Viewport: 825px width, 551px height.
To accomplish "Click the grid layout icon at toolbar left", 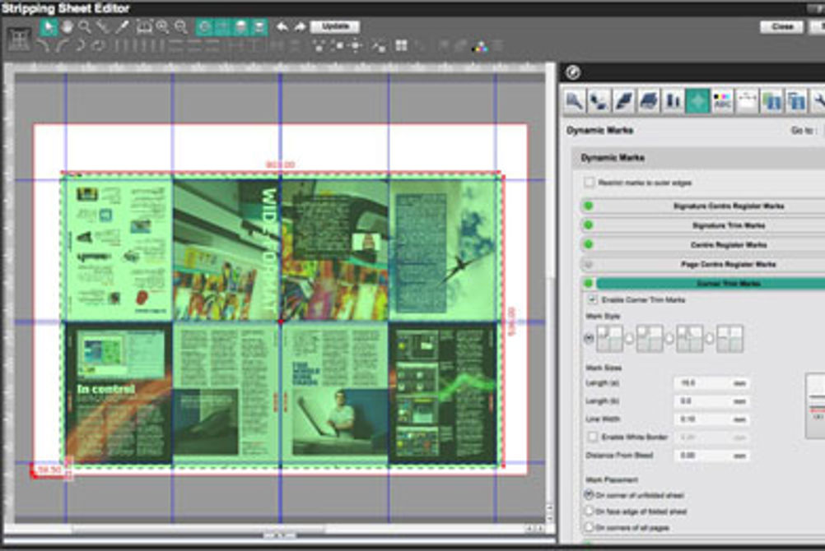I will pyautogui.click(x=19, y=39).
